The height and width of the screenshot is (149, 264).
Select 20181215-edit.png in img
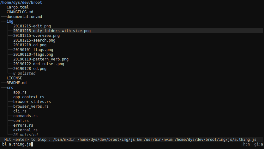coord(32,26)
